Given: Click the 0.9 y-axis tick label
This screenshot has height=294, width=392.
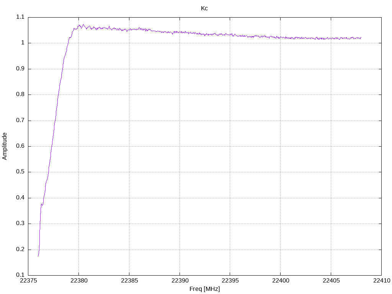Looking at the screenshot, I should point(20,69).
